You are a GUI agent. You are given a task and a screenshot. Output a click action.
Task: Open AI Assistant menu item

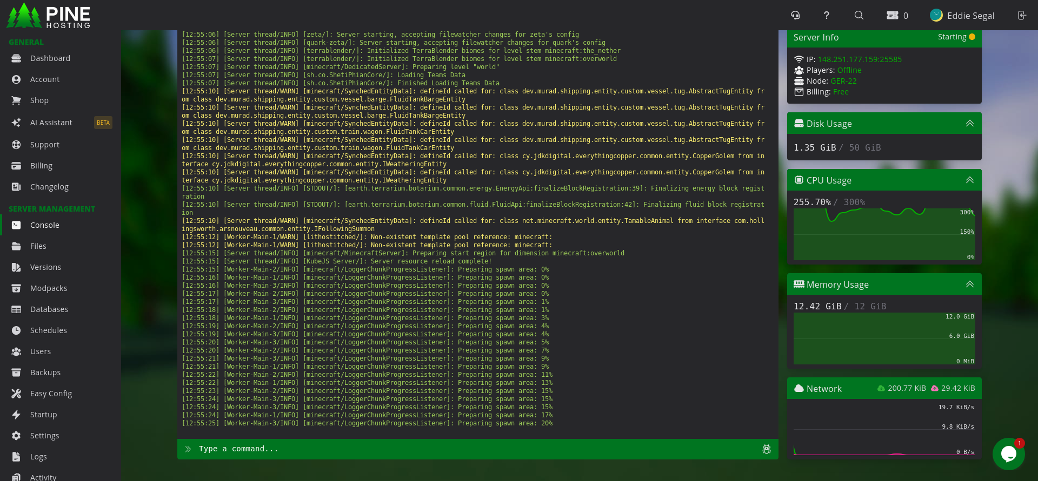coord(51,123)
